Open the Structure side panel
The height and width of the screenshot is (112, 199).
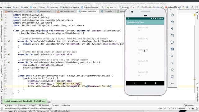(x=2, y=71)
